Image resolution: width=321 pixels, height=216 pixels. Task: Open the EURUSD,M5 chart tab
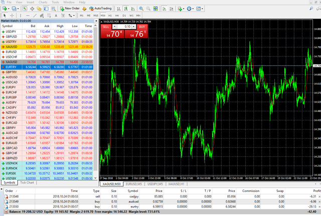134,184
